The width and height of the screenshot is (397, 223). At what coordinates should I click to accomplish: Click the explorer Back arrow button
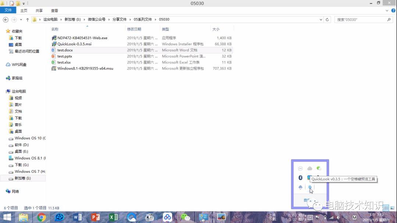6,19
